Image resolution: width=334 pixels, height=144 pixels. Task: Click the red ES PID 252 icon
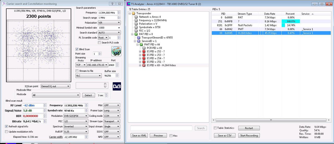coord(144,51)
